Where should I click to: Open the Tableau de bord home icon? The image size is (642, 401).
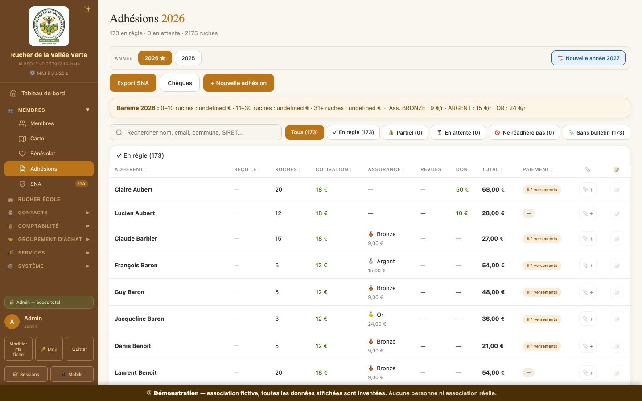coord(13,93)
